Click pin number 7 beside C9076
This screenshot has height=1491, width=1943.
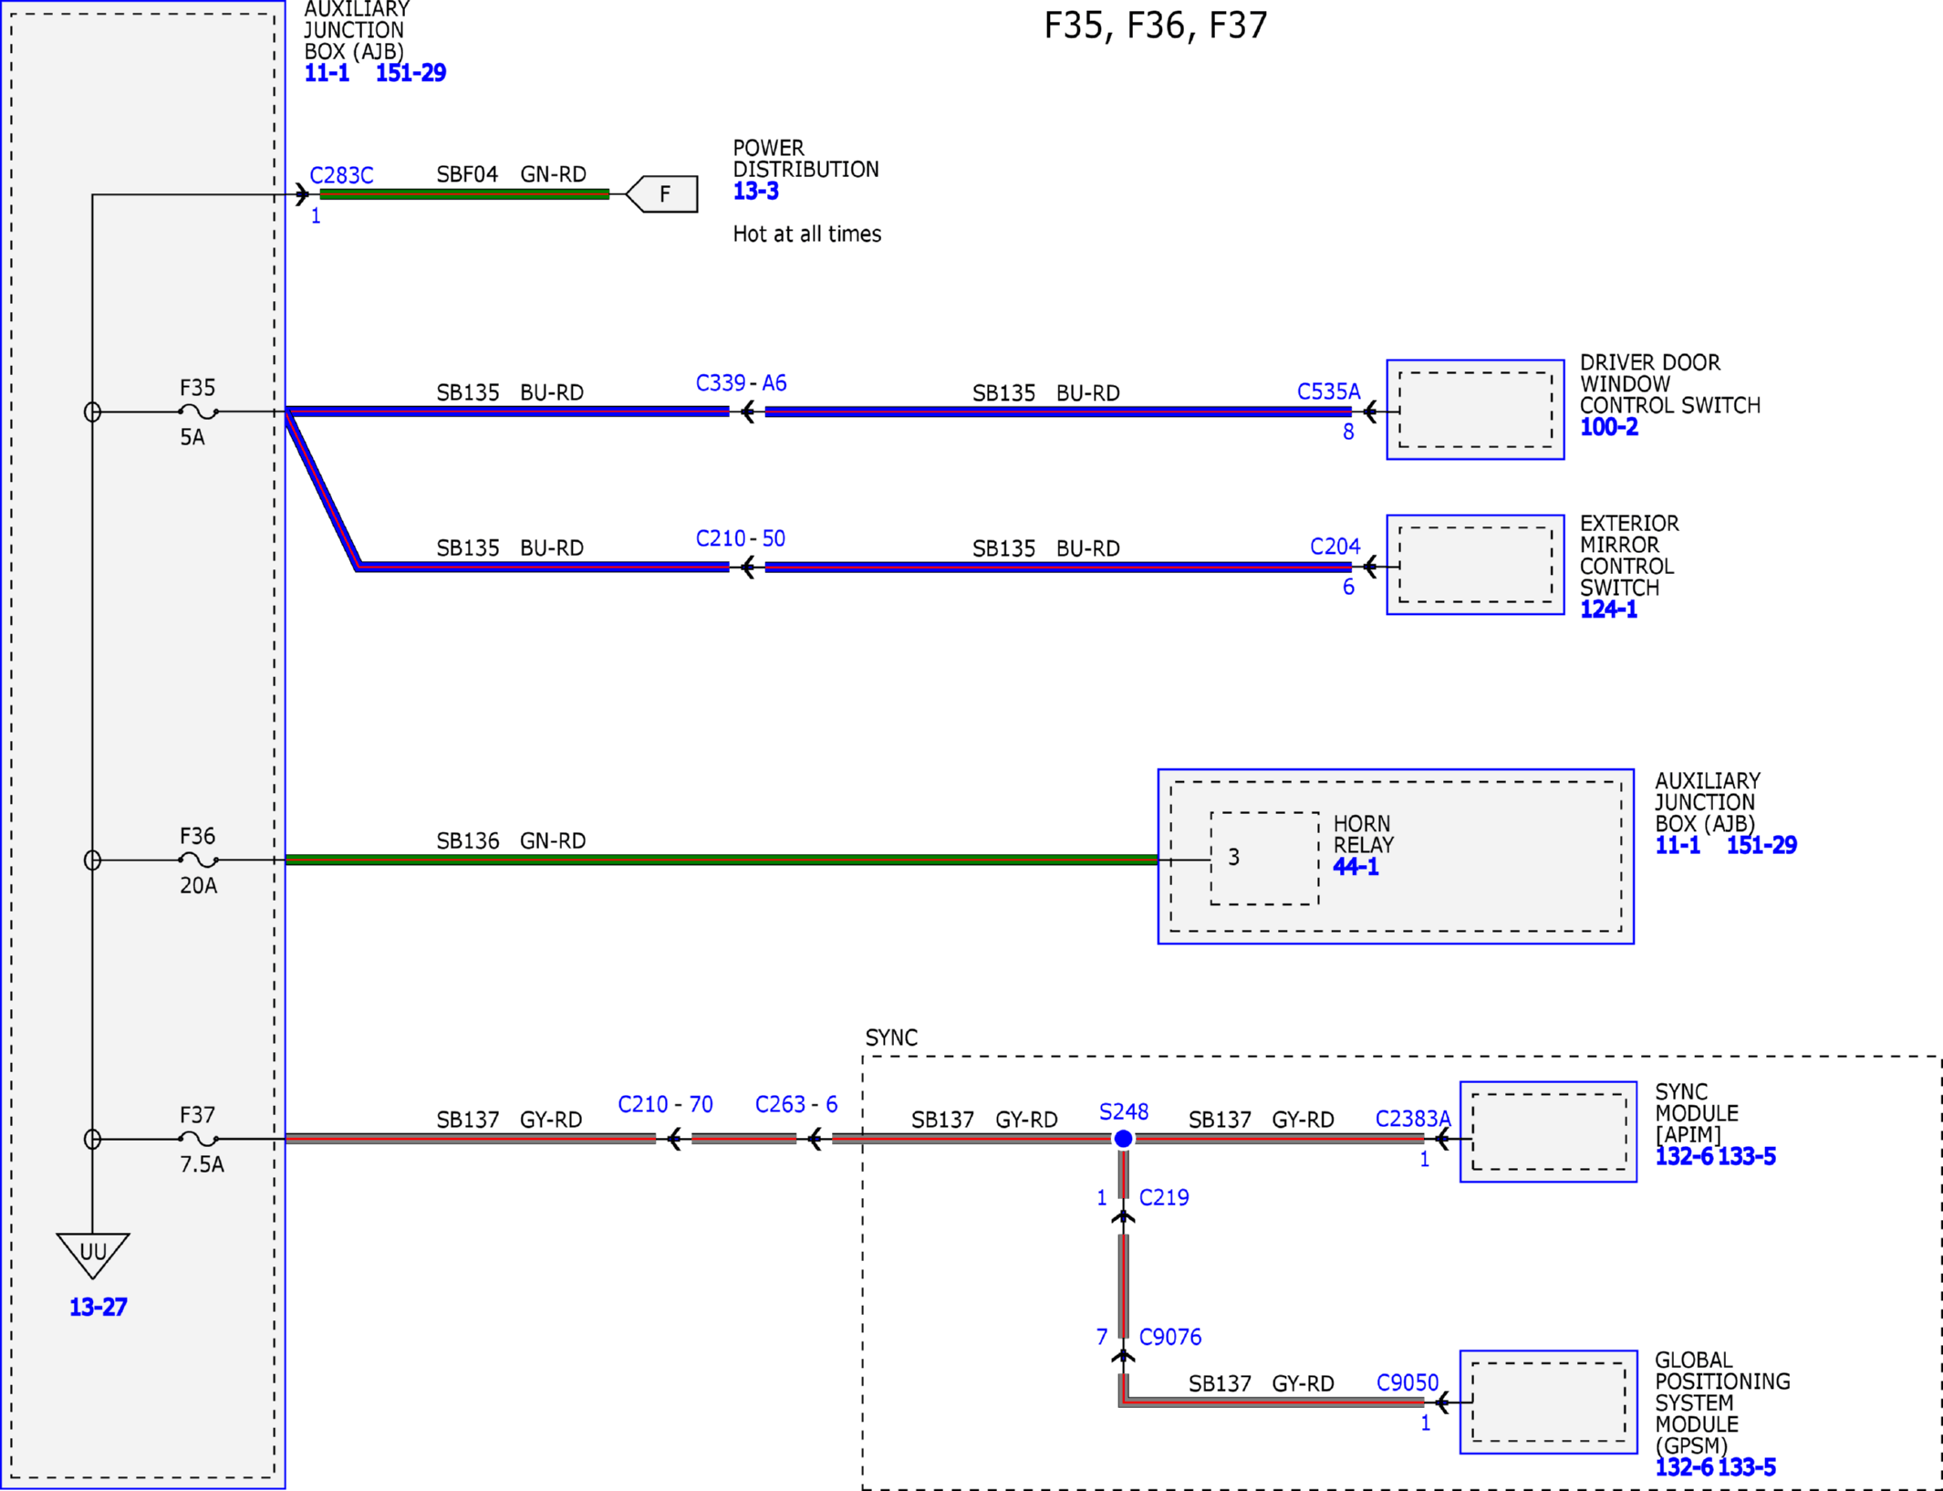[x=1102, y=1337]
